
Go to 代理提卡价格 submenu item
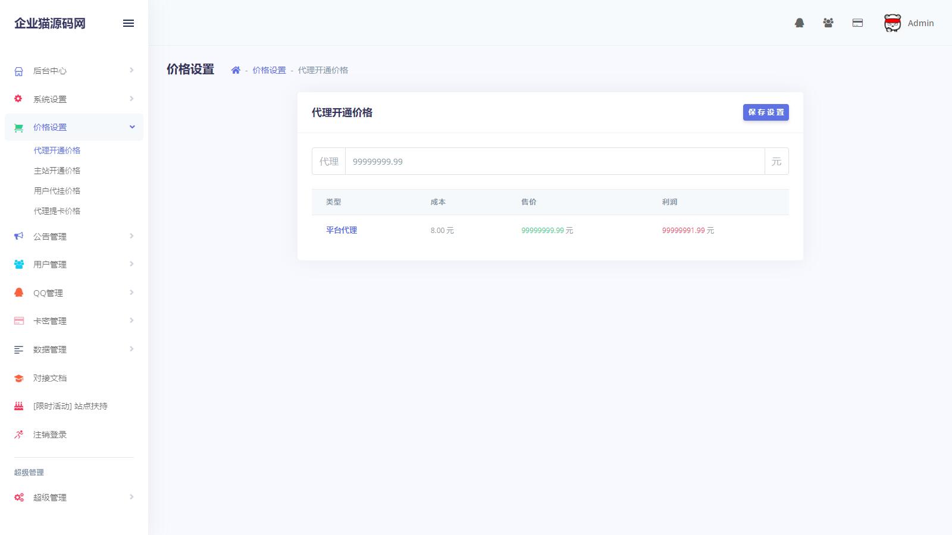(x=57, y=211)
